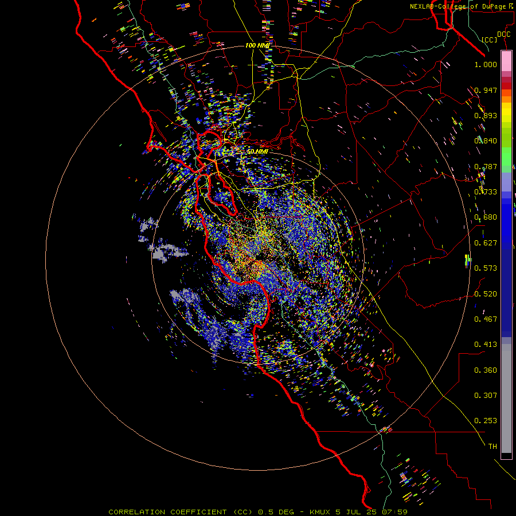The width and height of the screenshot is (516, 516).
Task: Click the 0.5 DEG elevation text
Action: [276, 512]
